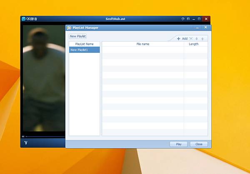Toggle mini mode icon in the QQ Player title bar

coord(188,19)
